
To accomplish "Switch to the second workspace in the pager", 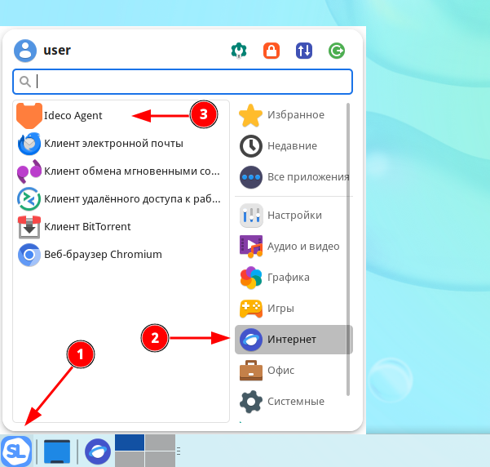I will (x=160, y=442).
